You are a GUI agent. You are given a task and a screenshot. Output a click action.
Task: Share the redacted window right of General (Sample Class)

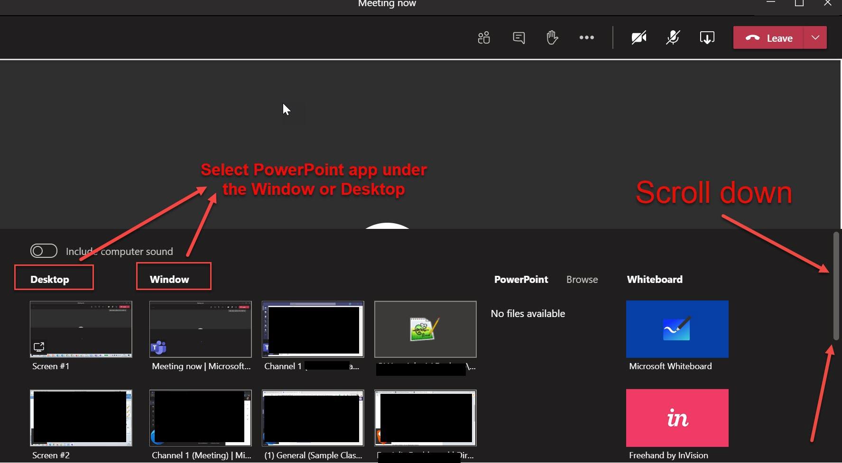click(426, 418)
